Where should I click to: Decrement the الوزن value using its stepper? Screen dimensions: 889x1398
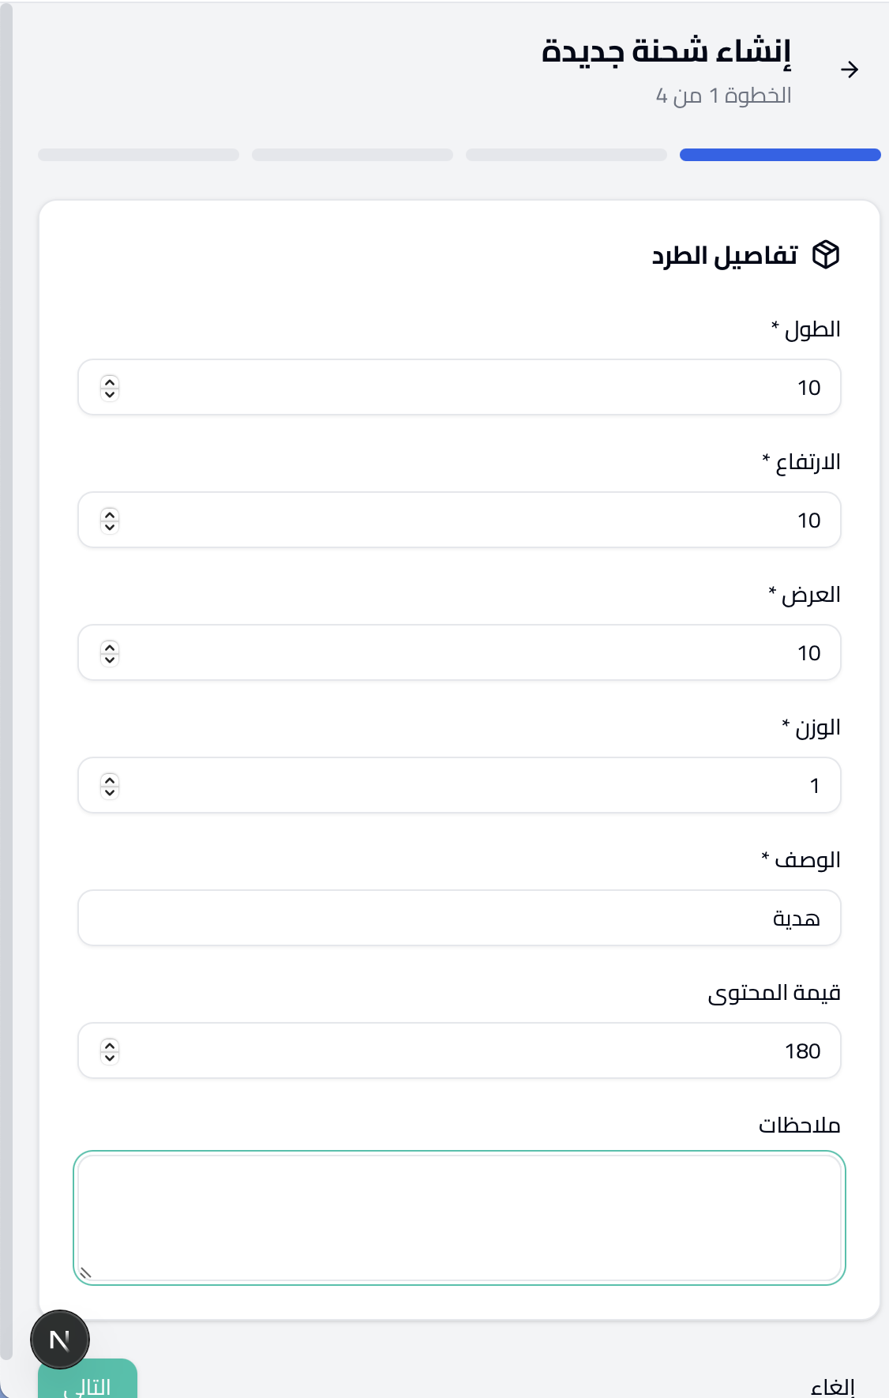(109, 791)
